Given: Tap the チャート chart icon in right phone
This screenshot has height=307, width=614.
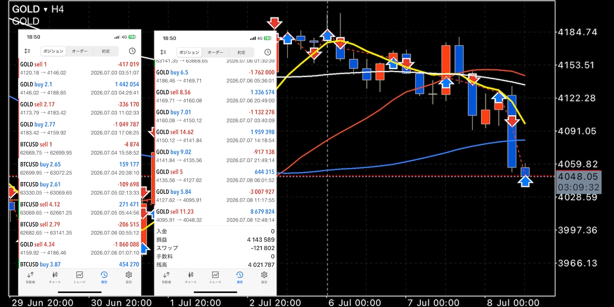Looking at the screenshot, I should 190,277.
